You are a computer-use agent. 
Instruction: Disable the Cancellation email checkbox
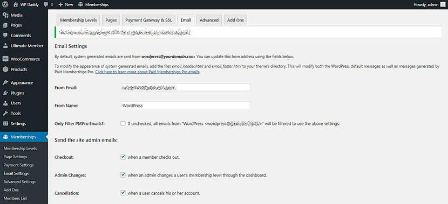pos(123,193)
